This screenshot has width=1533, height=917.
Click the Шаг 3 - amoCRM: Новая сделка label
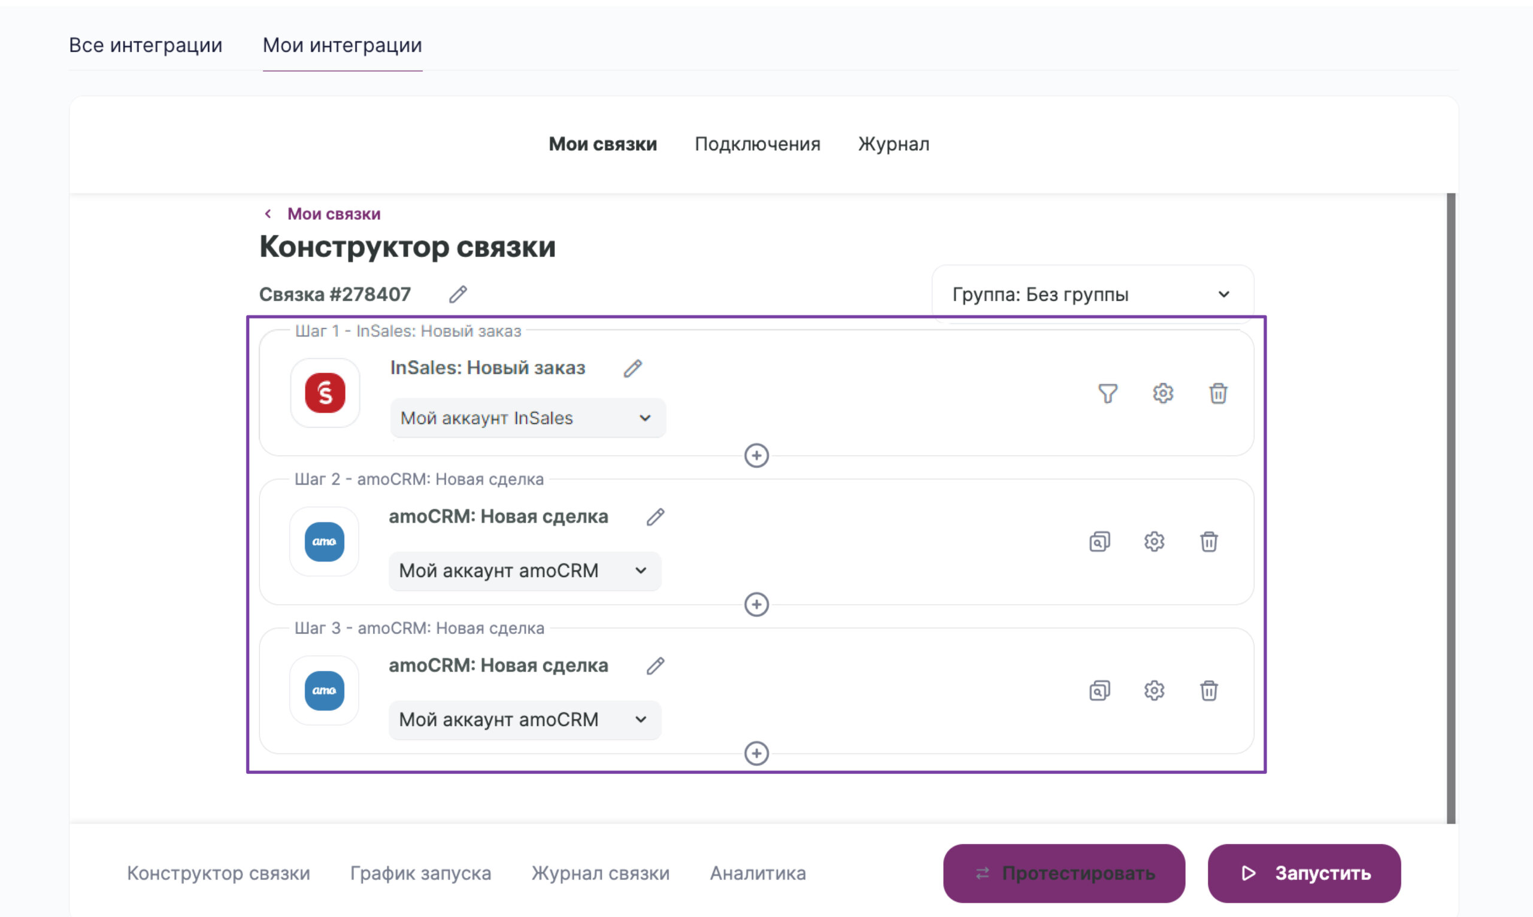[419, 628]
